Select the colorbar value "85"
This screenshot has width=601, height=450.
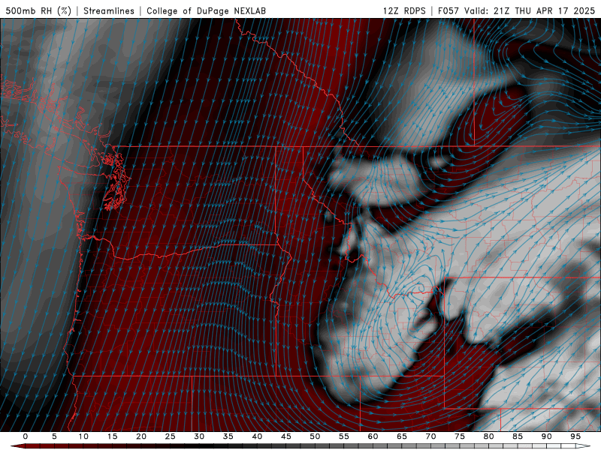pos(518,436)
